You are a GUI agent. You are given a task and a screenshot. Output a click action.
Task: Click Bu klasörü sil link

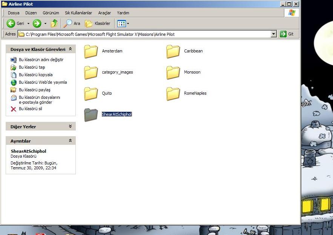click(30, 109)
